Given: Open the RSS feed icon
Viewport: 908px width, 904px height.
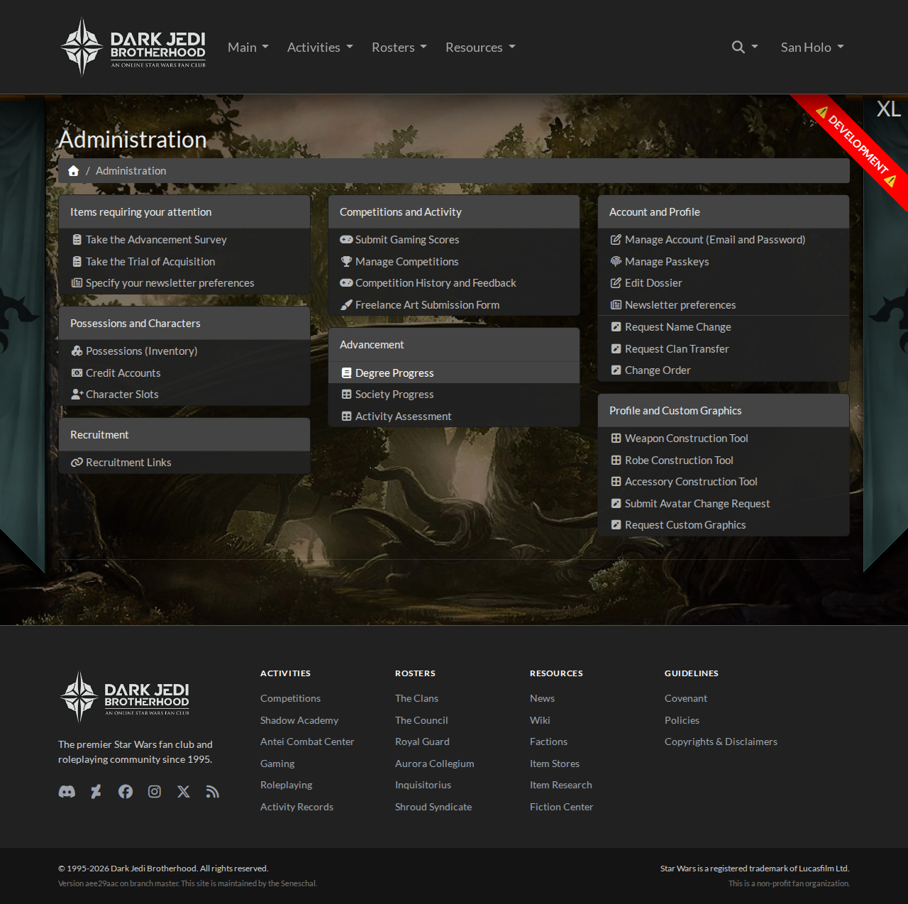Looking at the screenshot, I should click(213, 792).
